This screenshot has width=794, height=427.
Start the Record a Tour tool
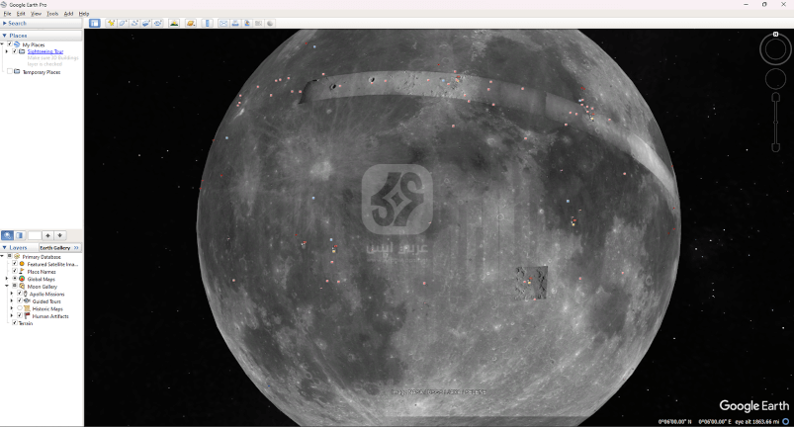tap(158, 24)
